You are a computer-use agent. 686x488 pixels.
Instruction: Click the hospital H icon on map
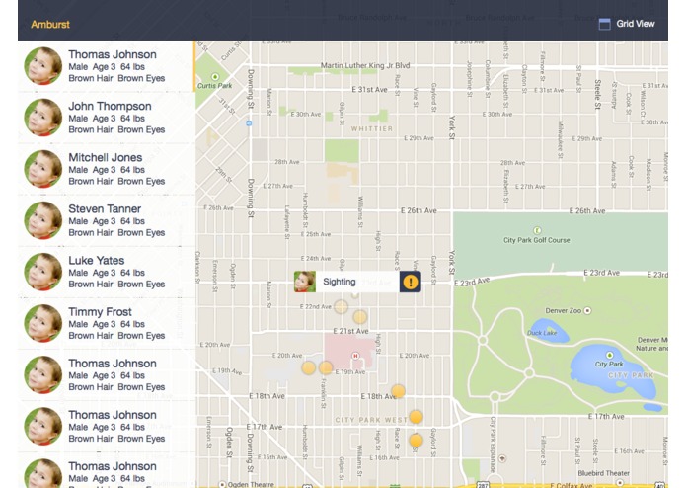pyautogui.click(x=355, y=356)
